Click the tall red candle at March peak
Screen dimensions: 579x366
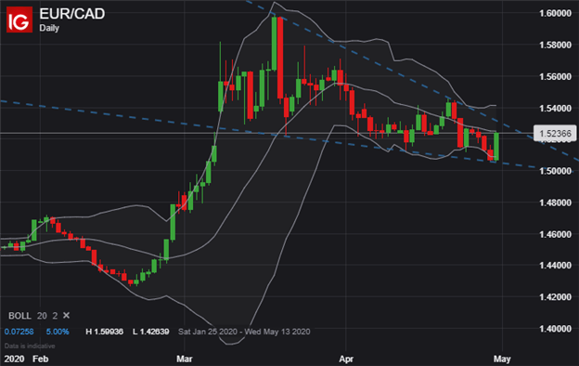[280, 58]
